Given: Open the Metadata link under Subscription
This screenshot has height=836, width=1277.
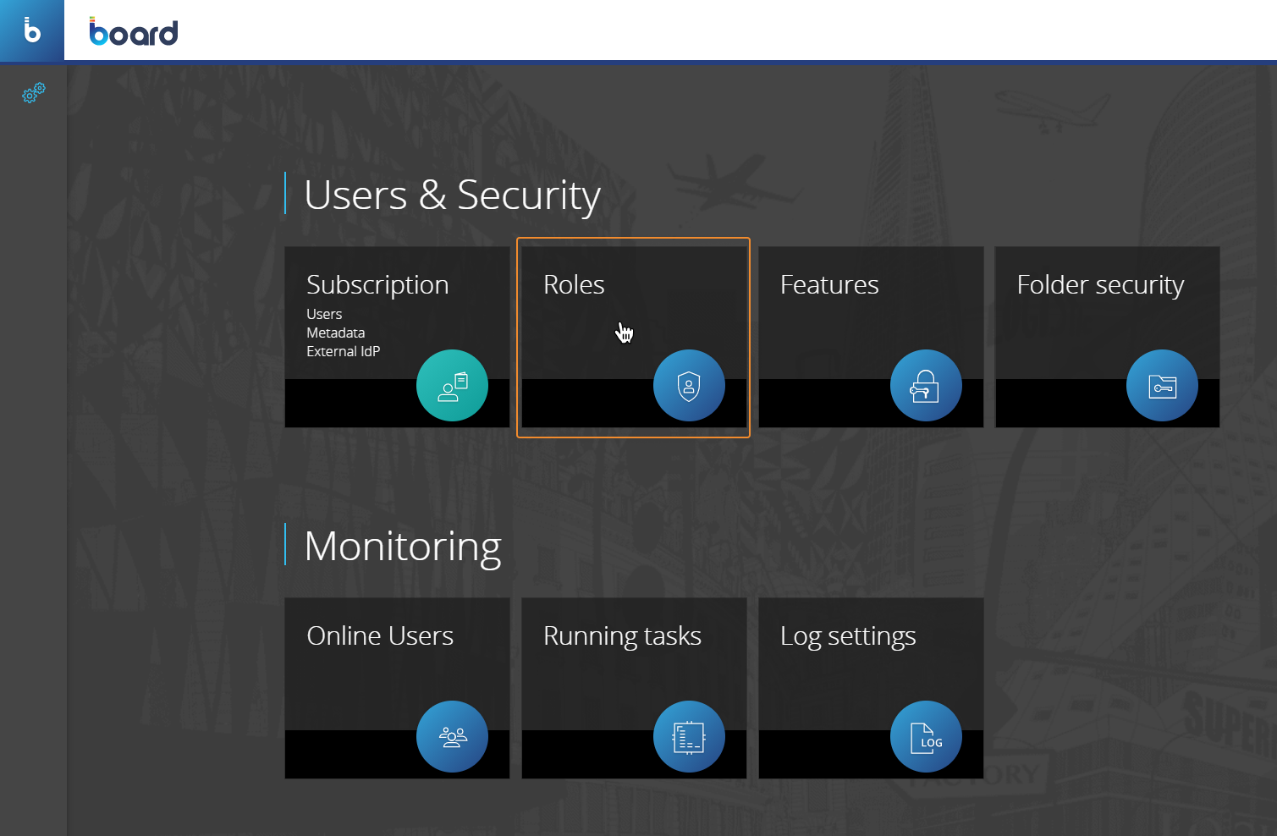Looking at the screenshot, I should pyautogui.click(x=335, y=333).
